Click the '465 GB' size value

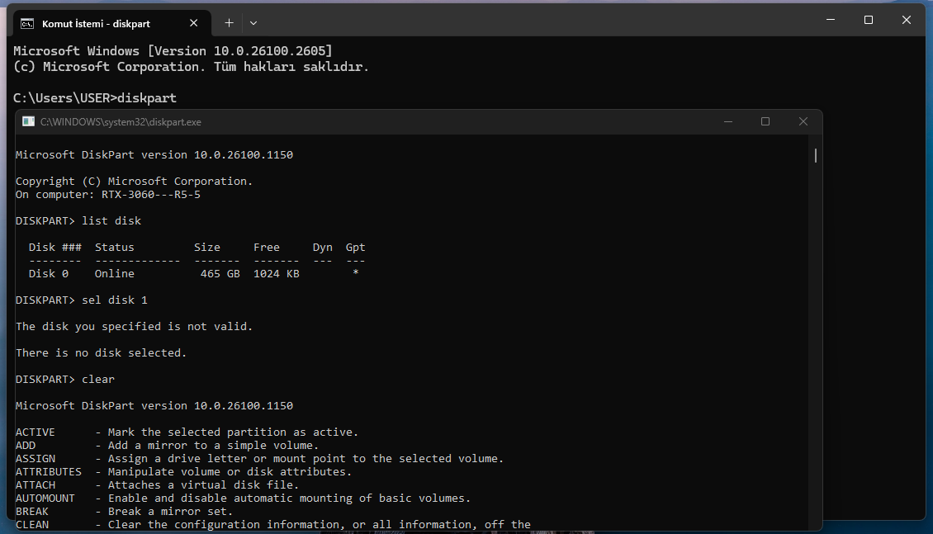coord(220,273)
